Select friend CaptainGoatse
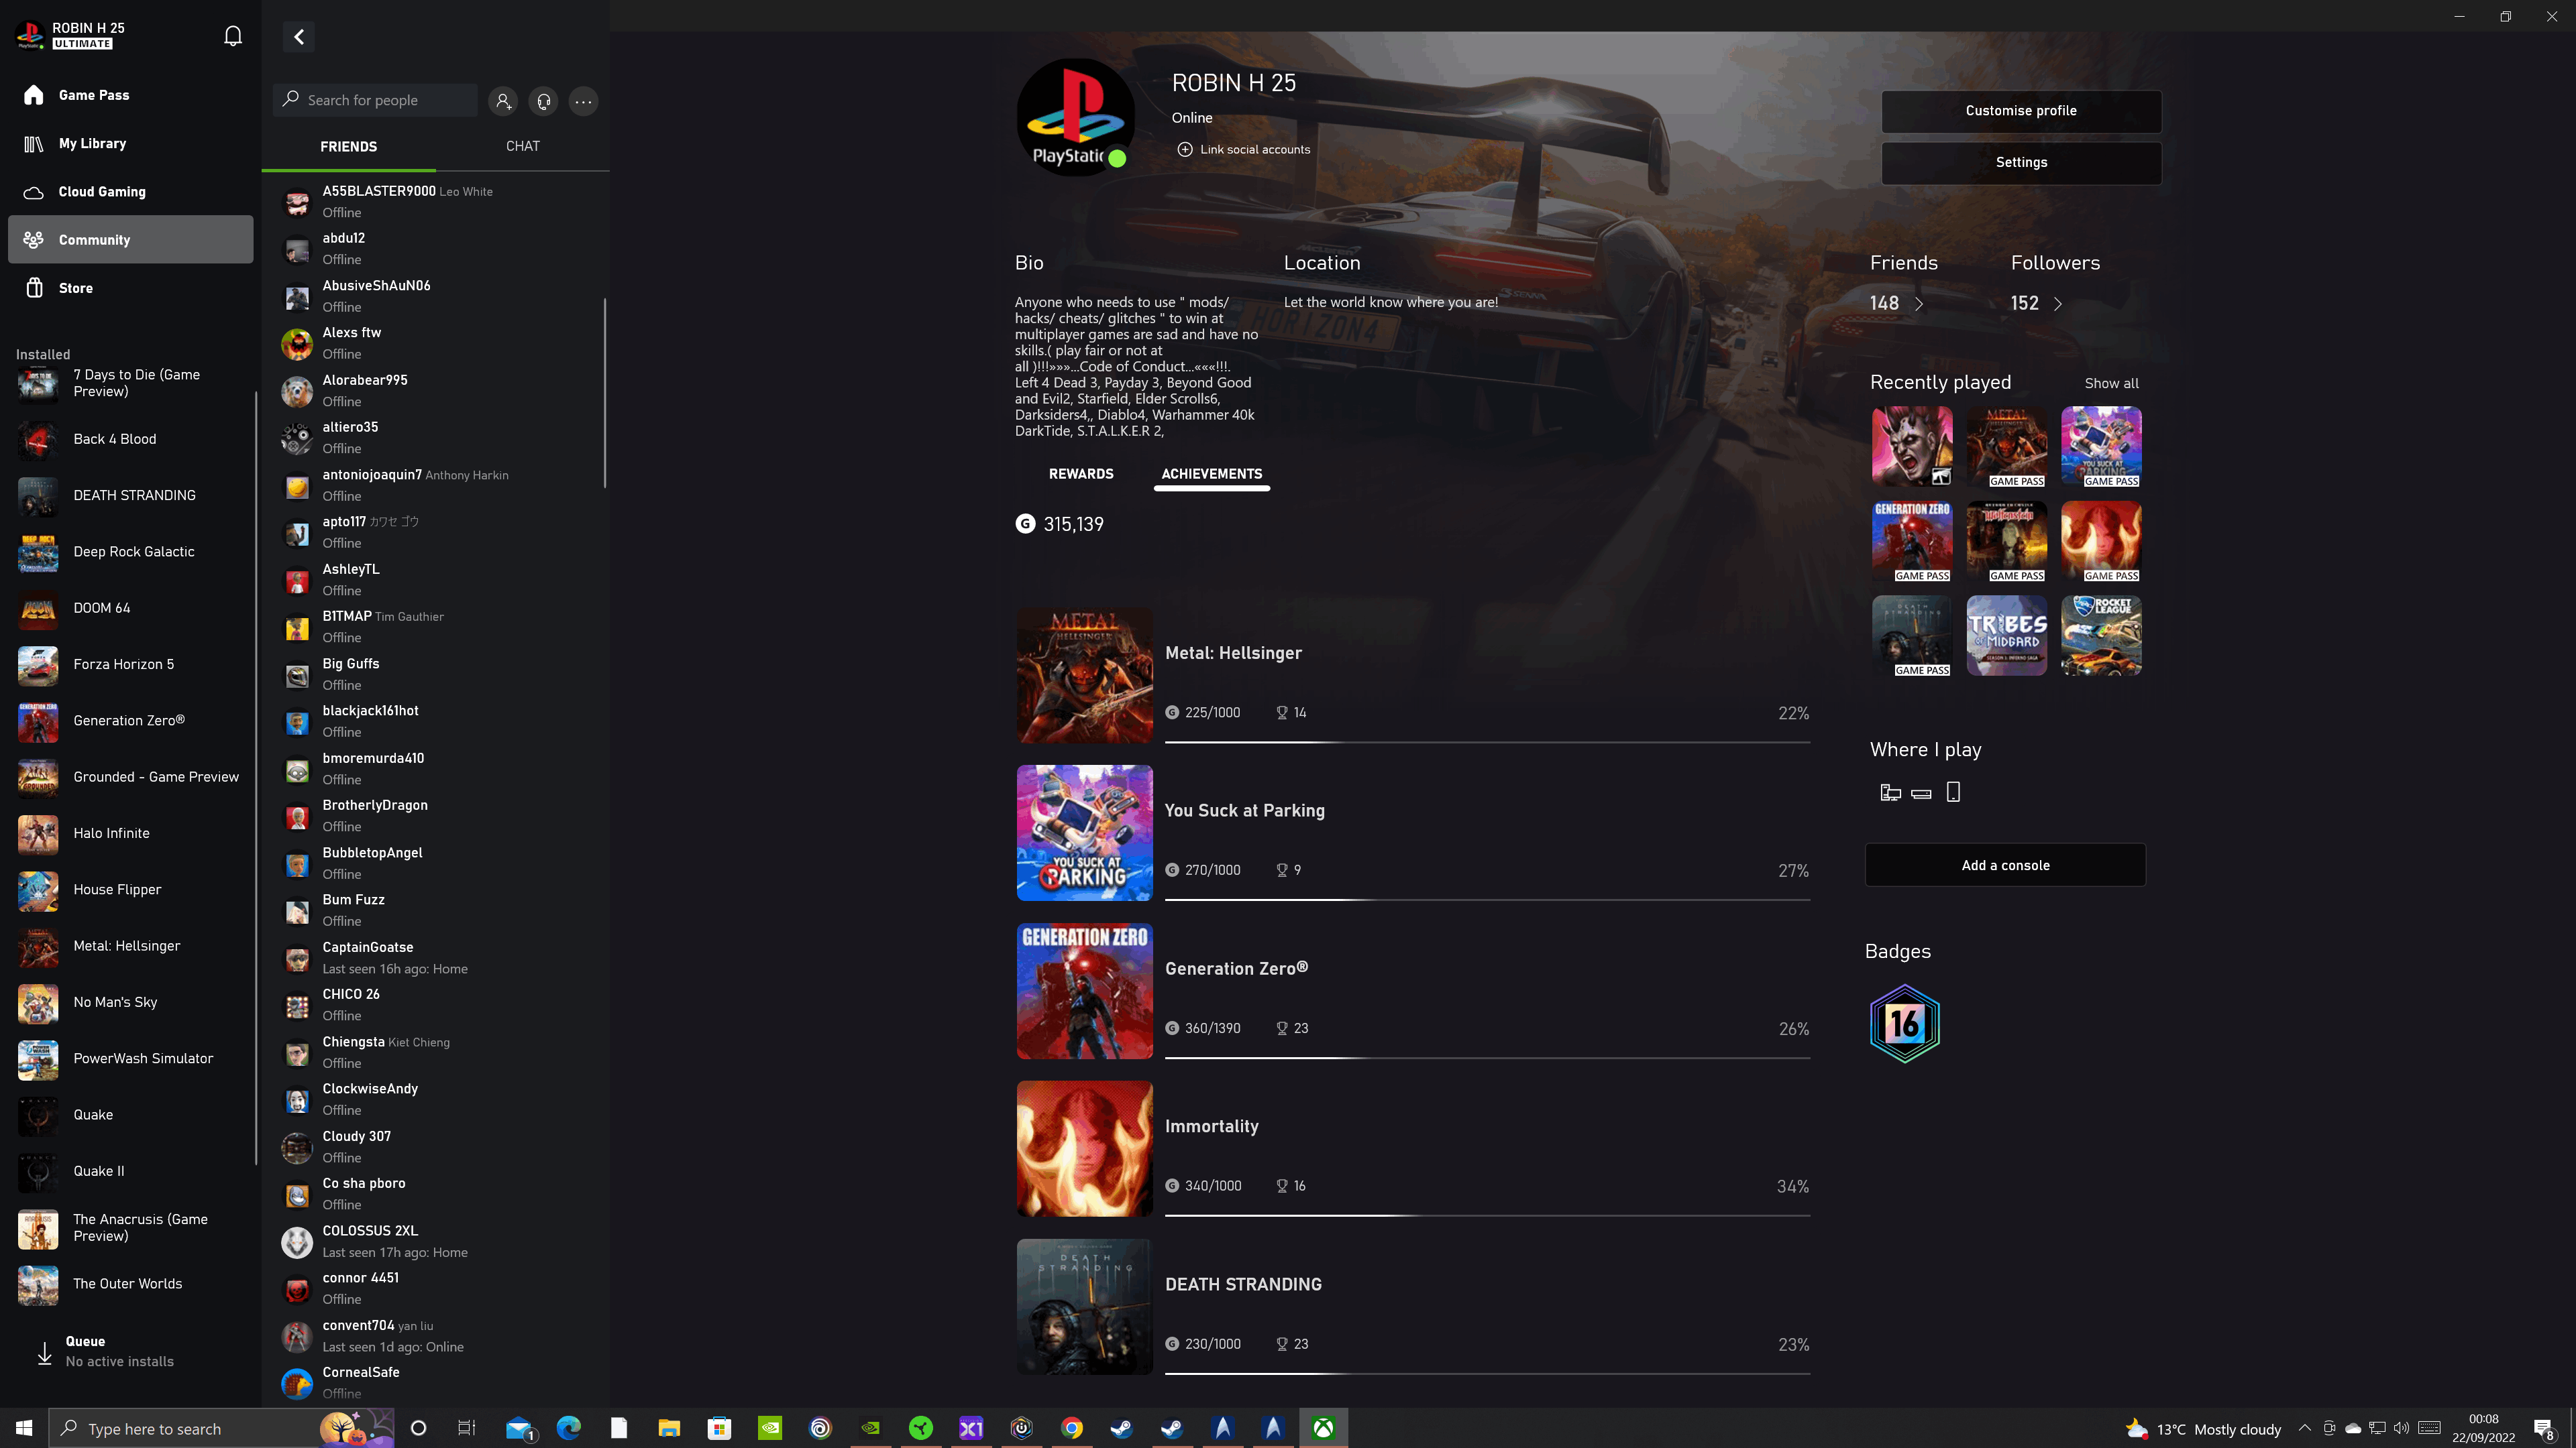The height and width of the screenshot is (1448, 2576). click(436, 957)
